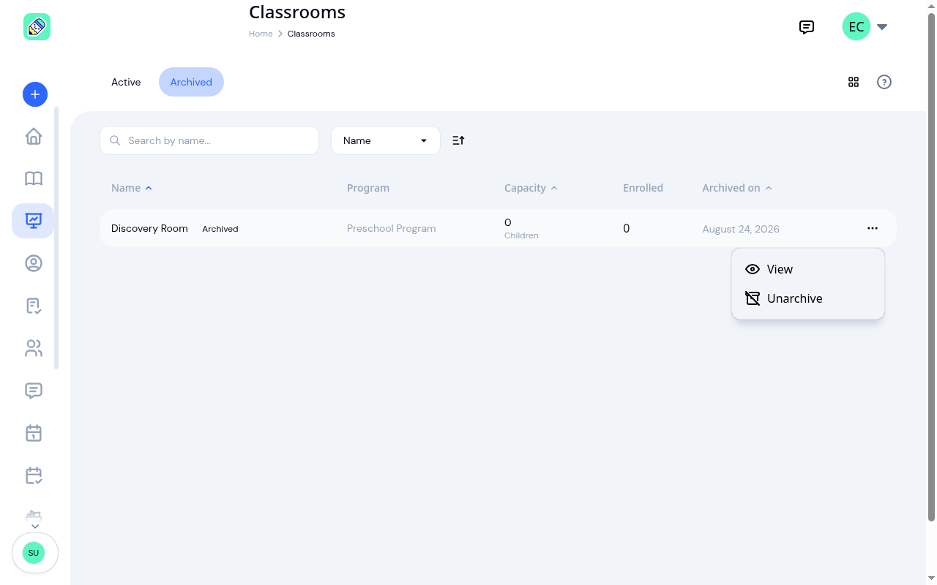Open the message bubble sidebar icon
Image resolution: width=937 pixels, height=585 pixels.
[x=34, y=390]
